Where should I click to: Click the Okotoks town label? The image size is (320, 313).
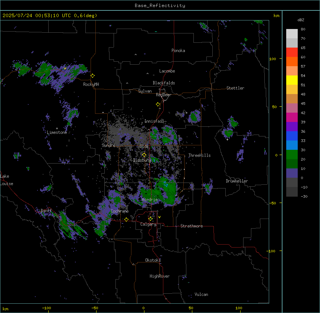click(x=153, y=260)
